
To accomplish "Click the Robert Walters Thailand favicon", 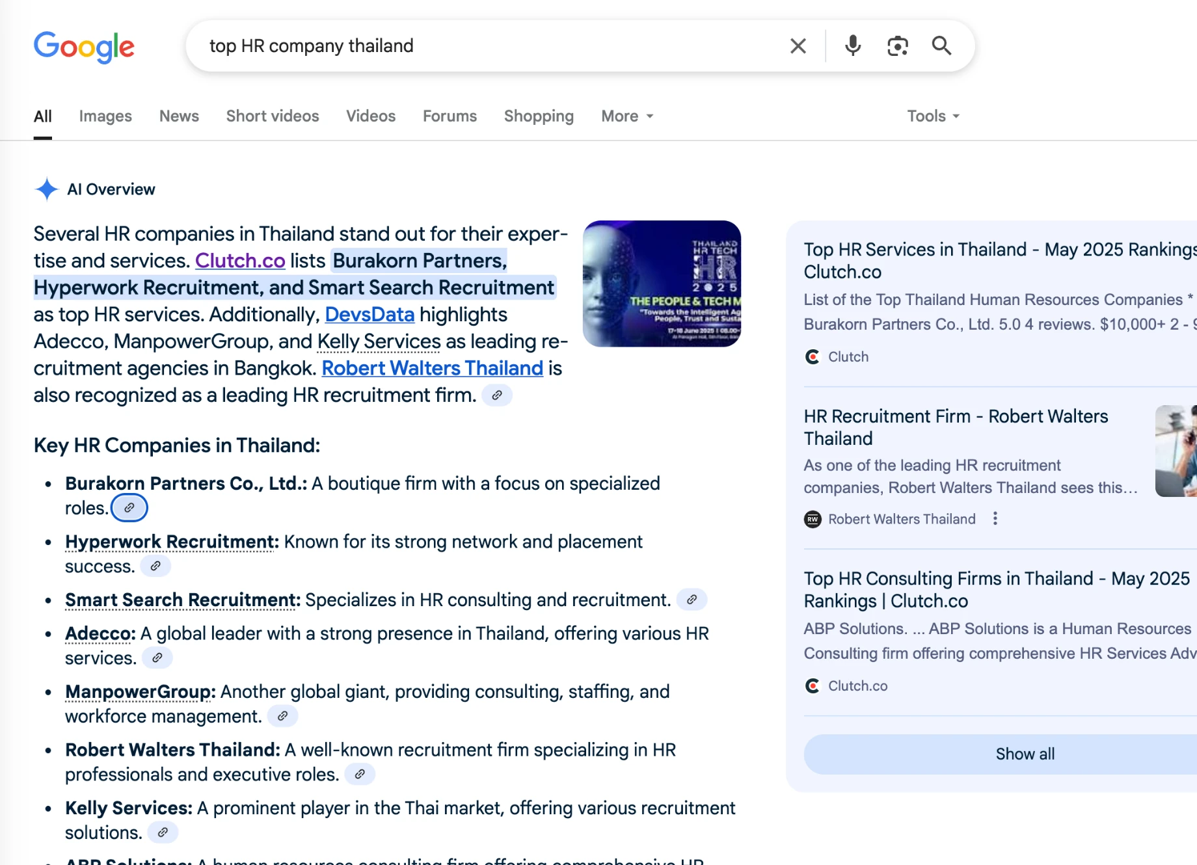I will point(813,519).
